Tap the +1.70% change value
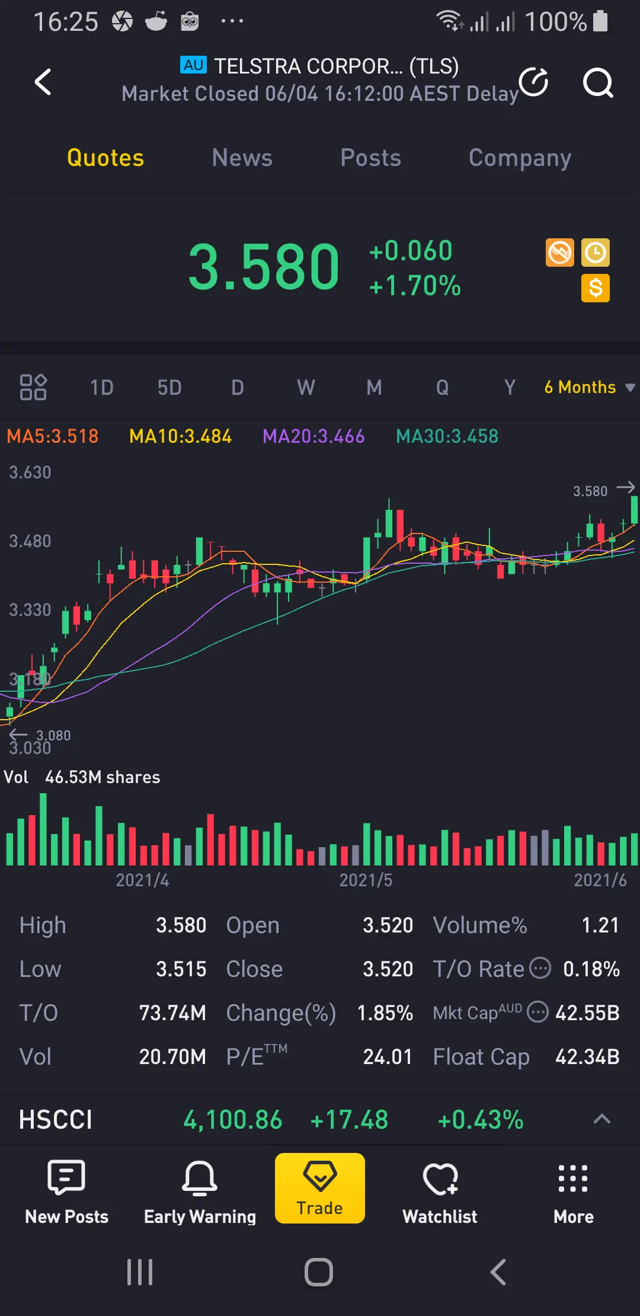This screenshot has height=1316, width=640. pyautogui.click(x=414, y=286)
